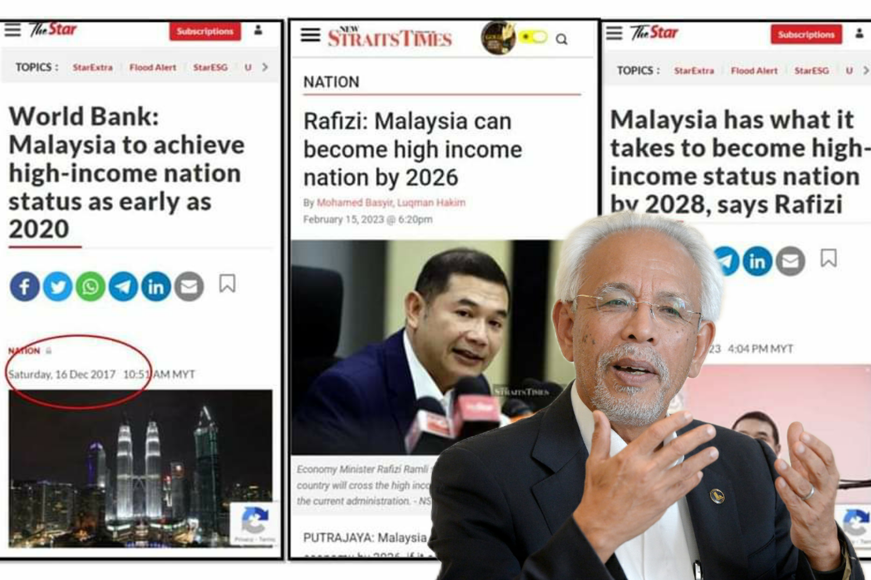Share World Bank article via WhatsApp
The image size is (871, 580).
point(90,286)
